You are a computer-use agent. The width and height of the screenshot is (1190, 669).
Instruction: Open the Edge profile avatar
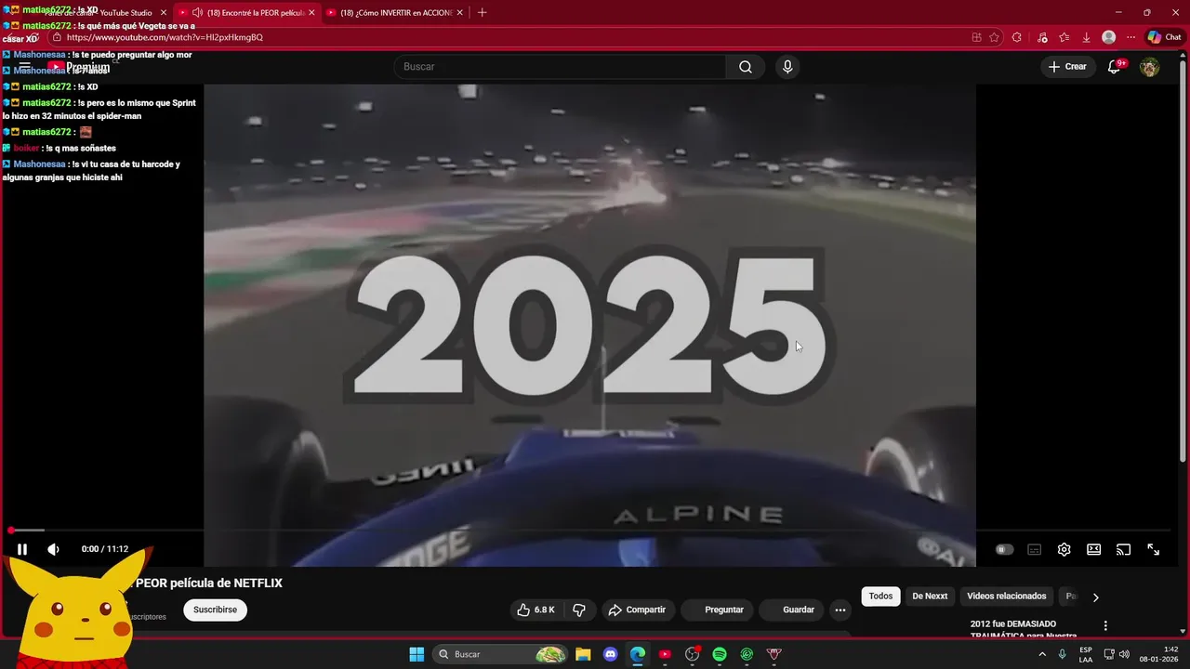(x=1109, y=37)
